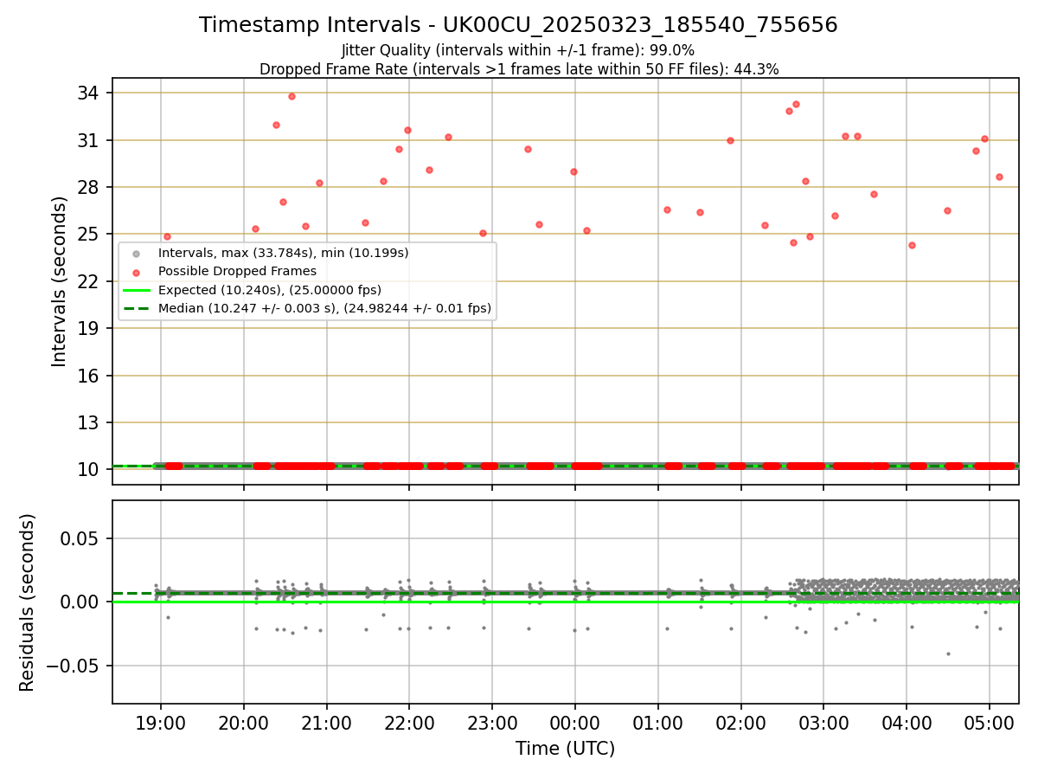Click the gray dot marker in the legend
Image resolution: width=1038 pixels, height=779 pixels.
136,254
